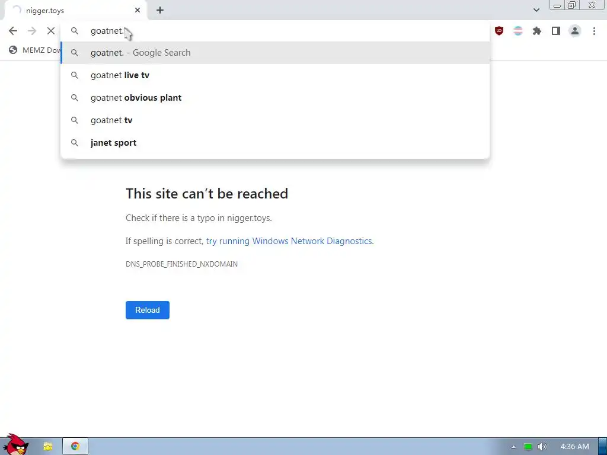The height and width of the screenshot is (455, 607).
Task: Open the Extensions puzzle piece menu
Action: pyautogui.click(x=537, y=31)
